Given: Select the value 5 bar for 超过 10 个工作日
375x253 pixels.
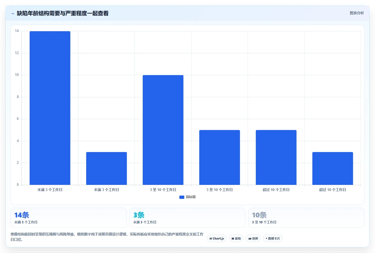Looking at the screenshot, I should click(x=276, y=157).
